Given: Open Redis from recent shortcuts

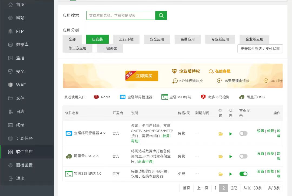Looking at the screenshot, I should (x=102, y=97).
